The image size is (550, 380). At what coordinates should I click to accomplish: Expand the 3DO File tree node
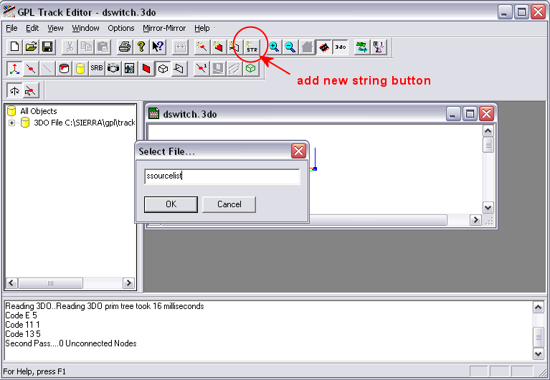(x=12, y=123)
